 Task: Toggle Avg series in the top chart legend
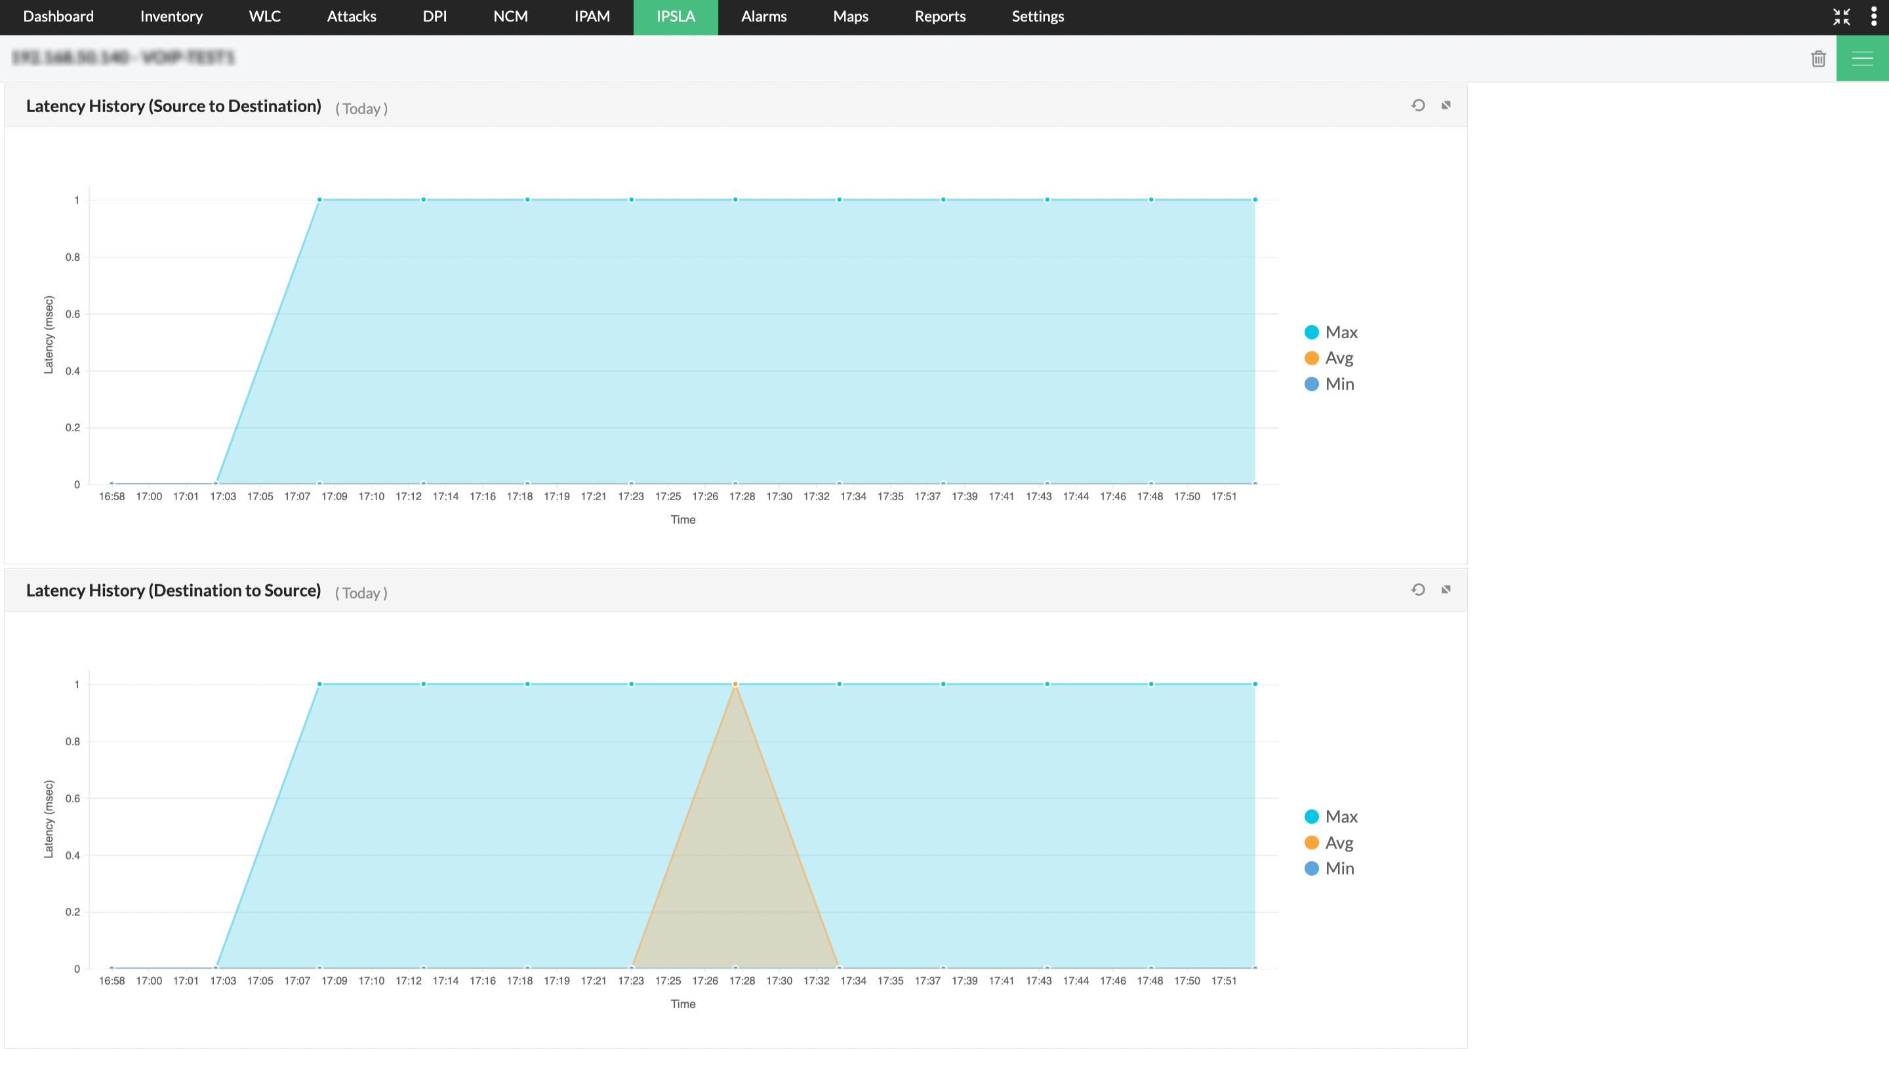[1338, 358]
